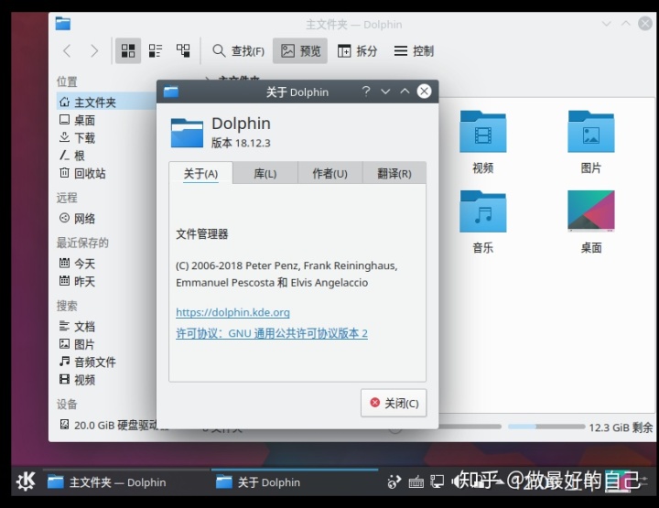Close the main Dolphin window

tap(645, 24)
